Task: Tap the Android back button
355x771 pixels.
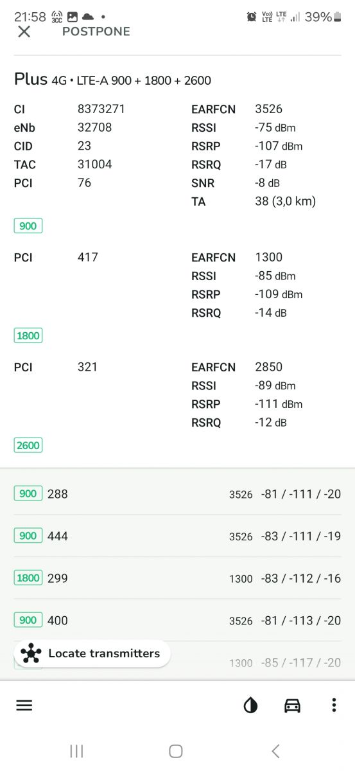Action: [275, 750]
